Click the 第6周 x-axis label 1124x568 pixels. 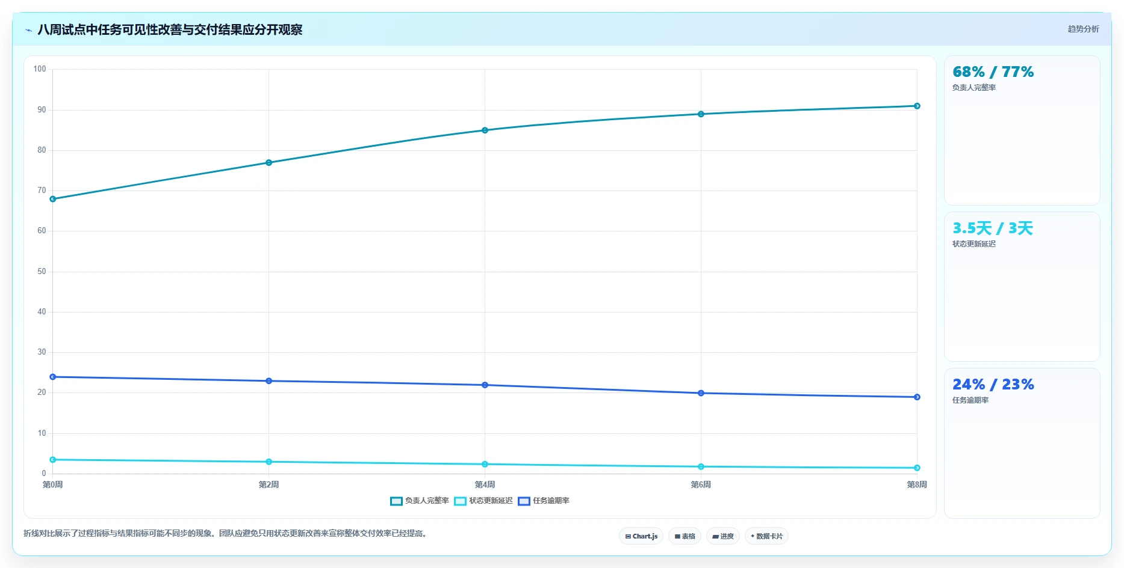click(701, 484)
